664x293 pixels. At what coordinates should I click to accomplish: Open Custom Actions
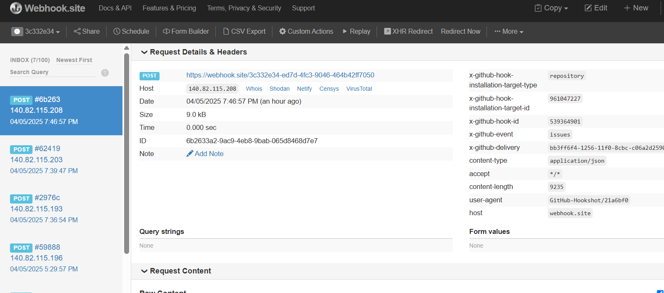point(306,32)
